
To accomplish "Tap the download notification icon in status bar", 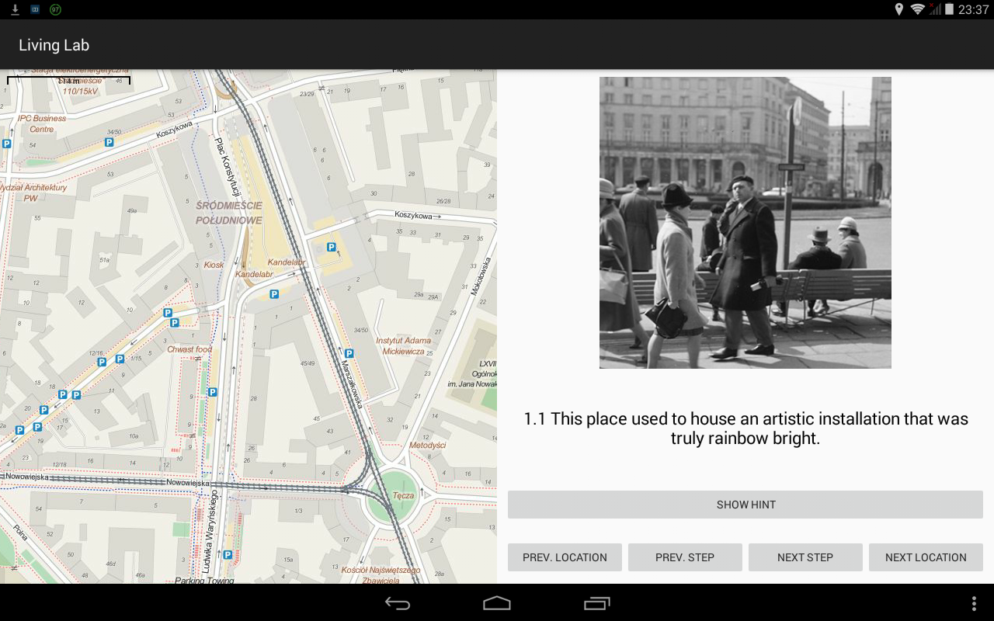I will pyautogui.click(x=15, y=9).
